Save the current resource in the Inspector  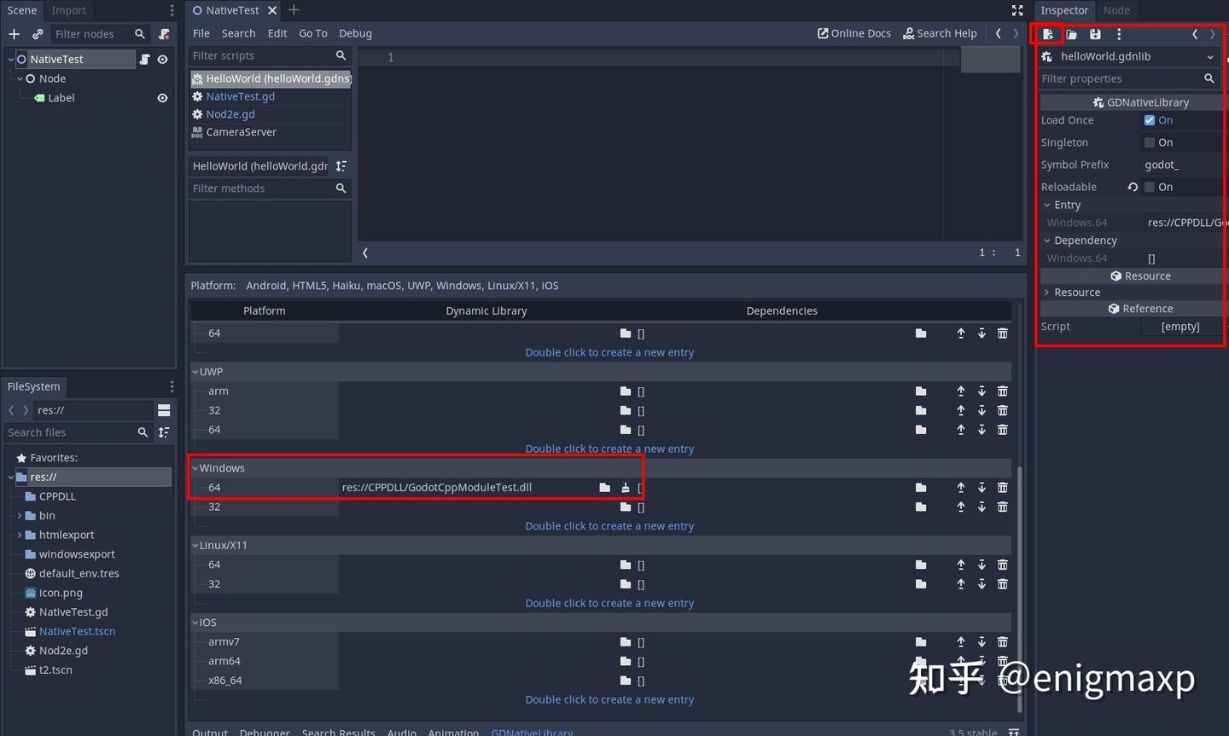pyautogui.click(x=1095, y=33)
